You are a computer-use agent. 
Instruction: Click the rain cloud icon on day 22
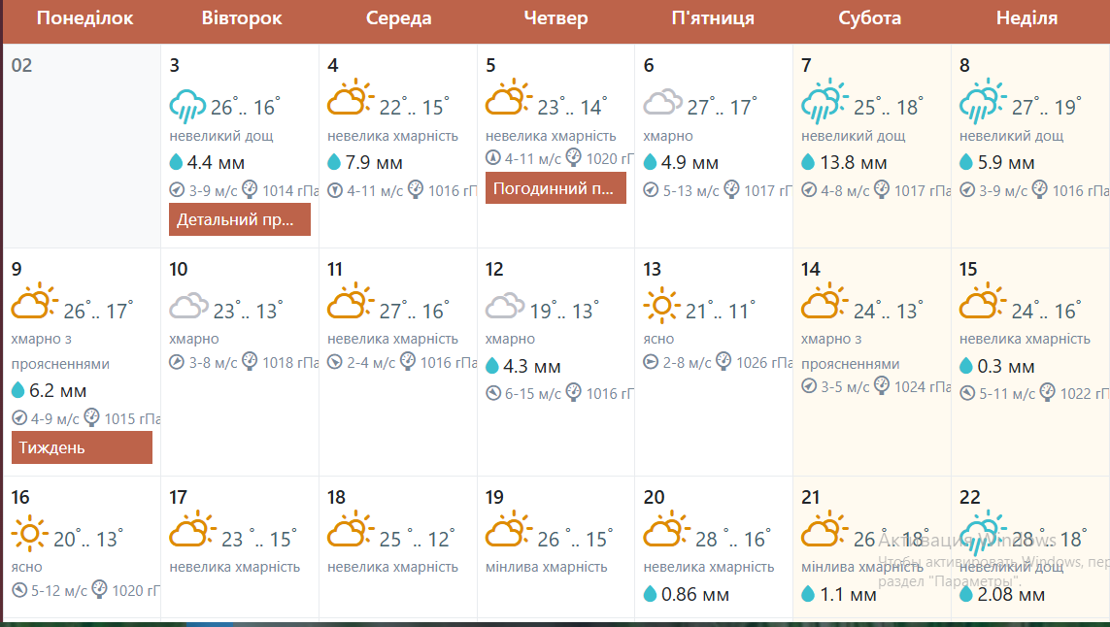pos(982,532)
